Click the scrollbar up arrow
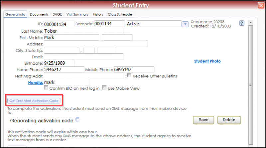This screenshot has width=266, height=148. [x=251, y=23]
